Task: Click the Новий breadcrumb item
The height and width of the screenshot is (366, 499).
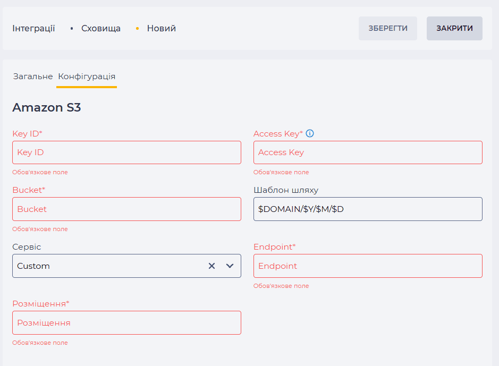Action: coord(162,28)
